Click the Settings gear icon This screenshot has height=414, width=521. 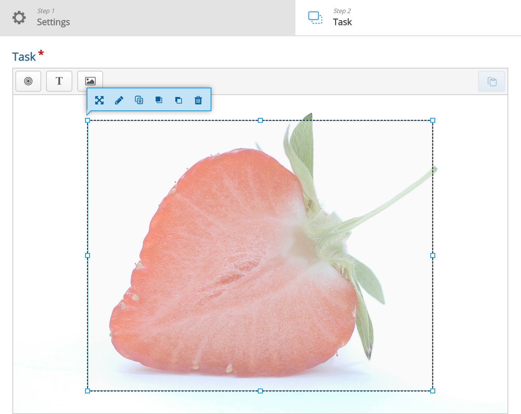tap(19, 18)
